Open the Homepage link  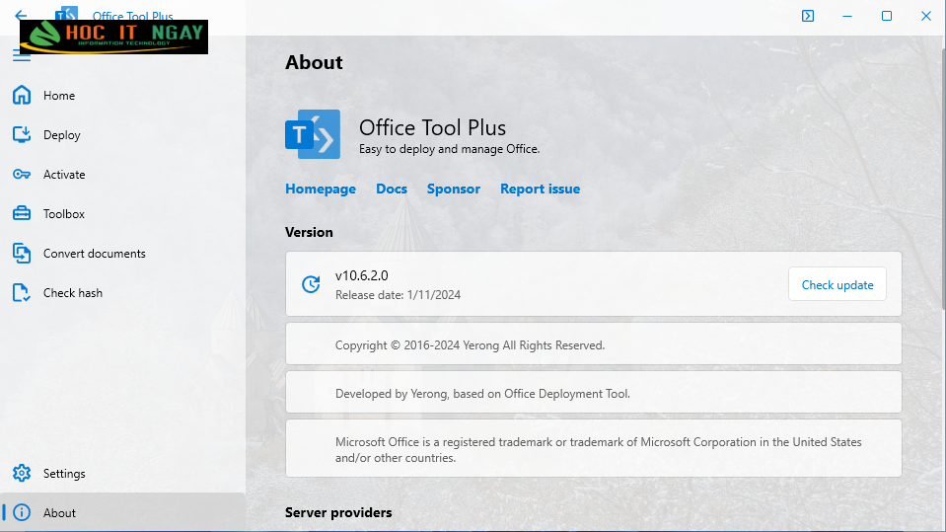click(x=321, y=189)
